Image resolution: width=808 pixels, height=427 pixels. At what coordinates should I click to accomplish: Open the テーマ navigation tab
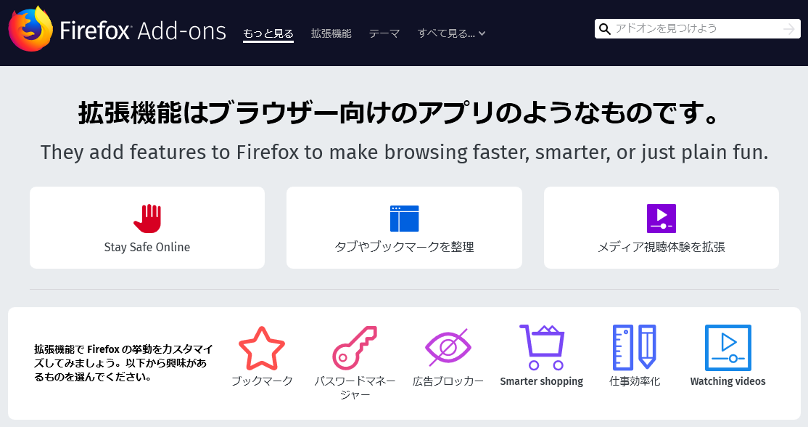[384, 33]
